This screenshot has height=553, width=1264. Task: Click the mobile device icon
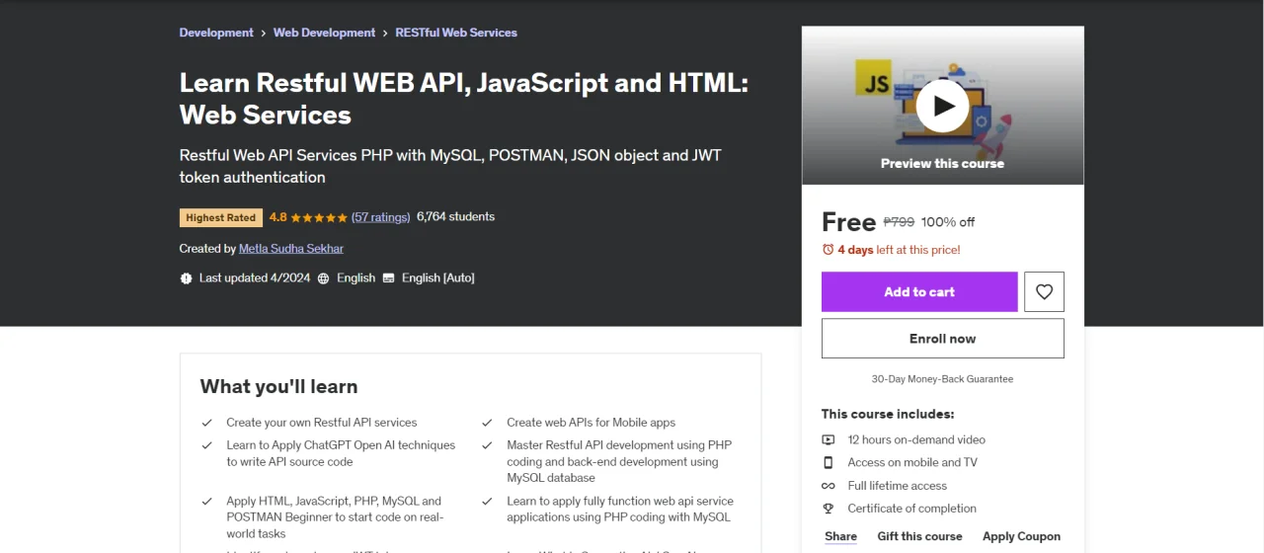point(829,462)
